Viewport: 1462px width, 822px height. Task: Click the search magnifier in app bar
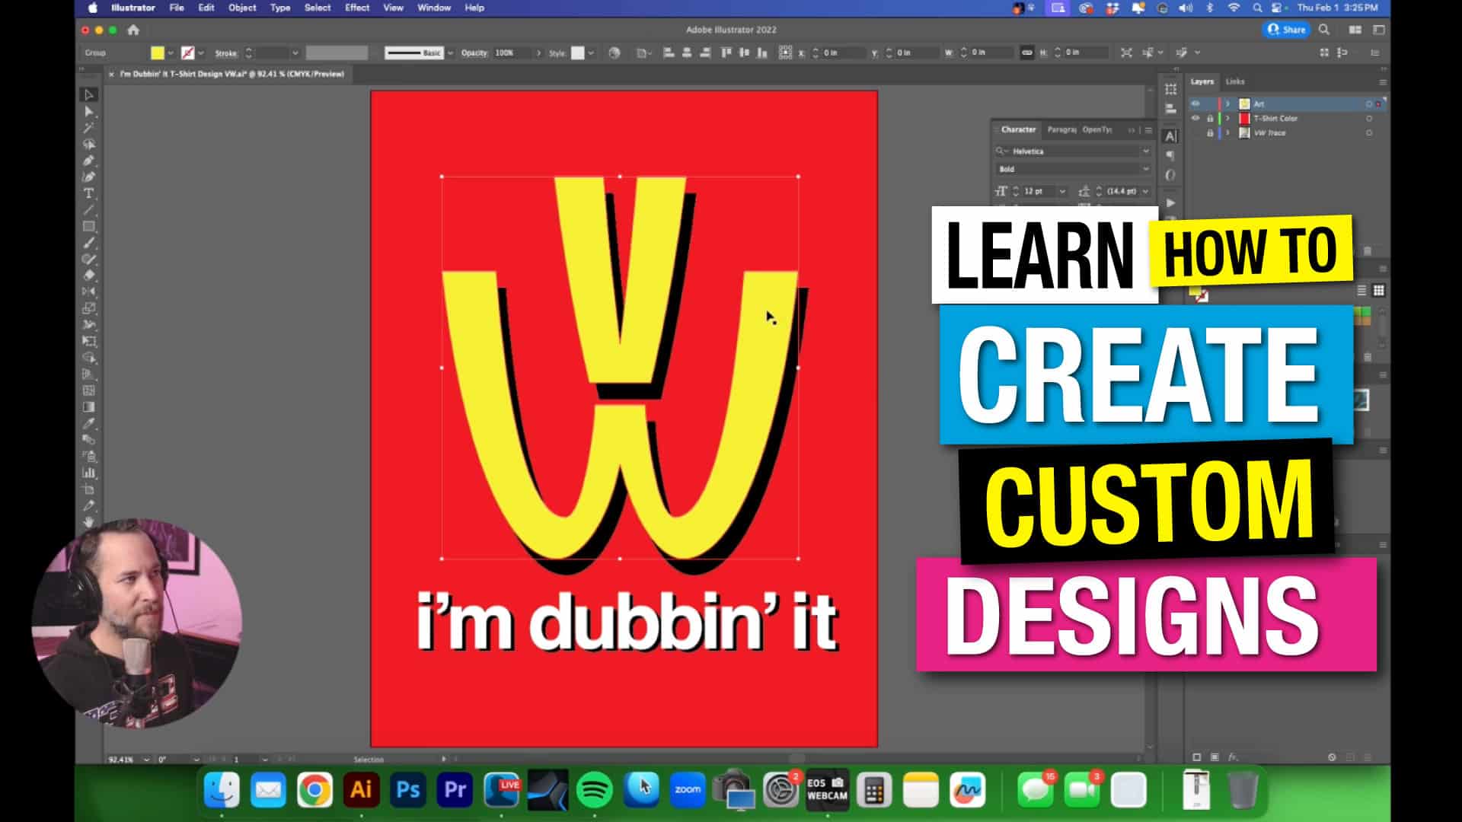1324,30
